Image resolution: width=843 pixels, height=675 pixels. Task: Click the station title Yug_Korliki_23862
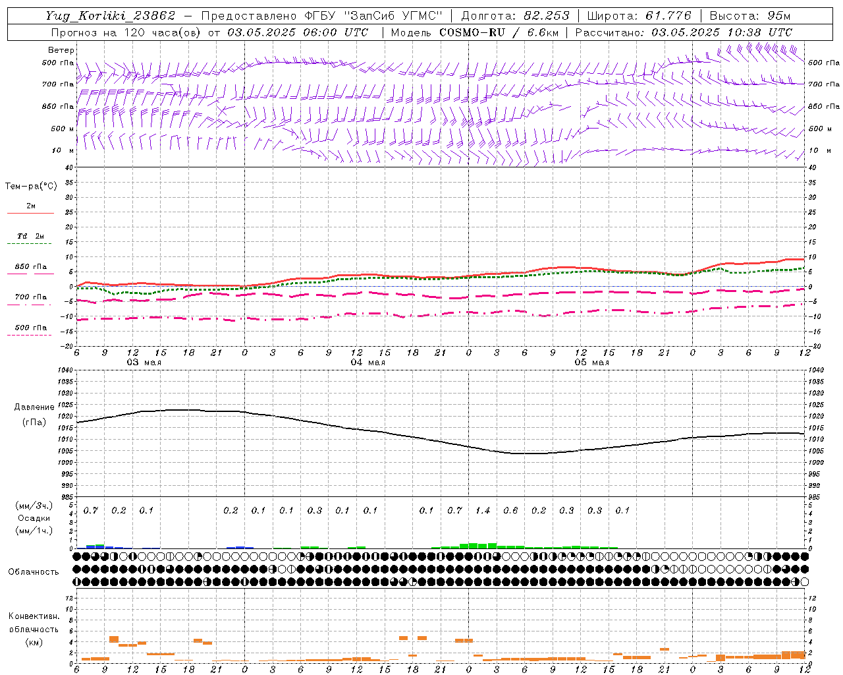tap(110, 16)
